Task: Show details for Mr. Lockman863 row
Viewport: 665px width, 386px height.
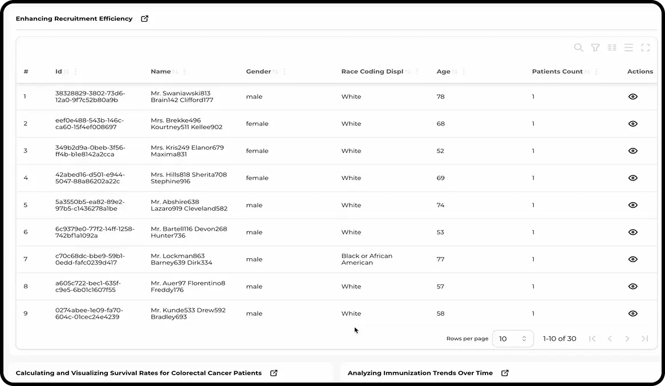Action: (632, 259)
